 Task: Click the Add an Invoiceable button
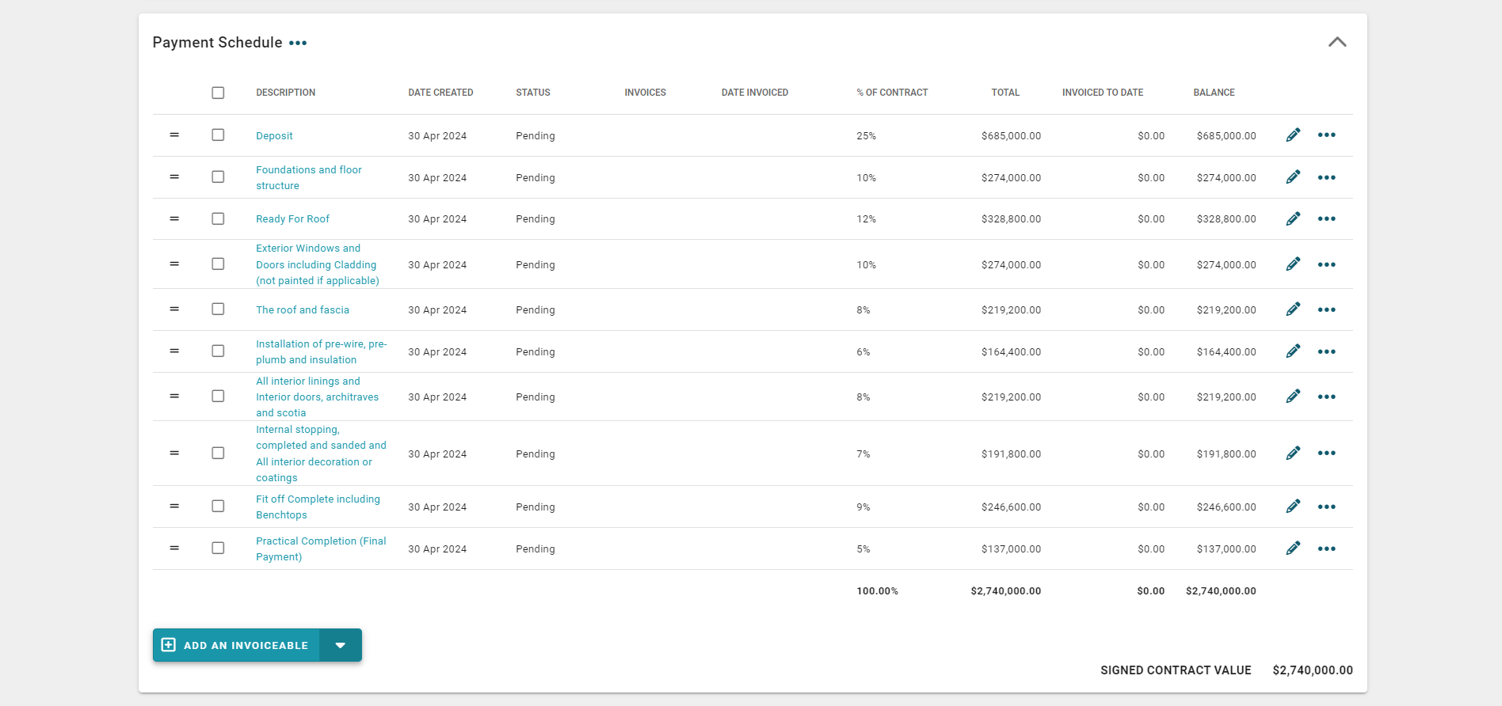tap(236, 645)
